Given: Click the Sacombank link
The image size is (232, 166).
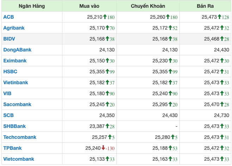Looking at the screenshot, I should (x=17, y=104).
